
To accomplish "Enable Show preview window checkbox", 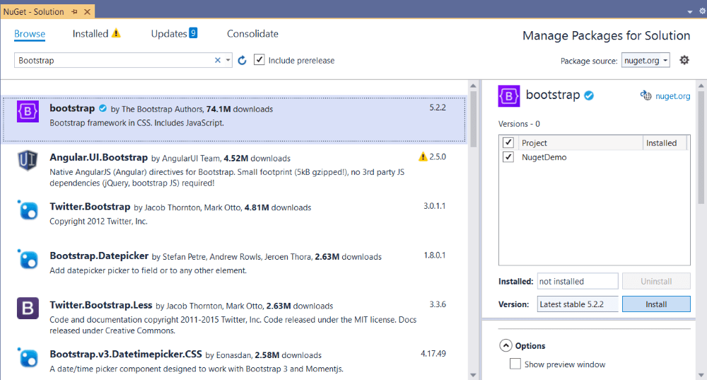I will pyautogui.click(x=515, y=364).
